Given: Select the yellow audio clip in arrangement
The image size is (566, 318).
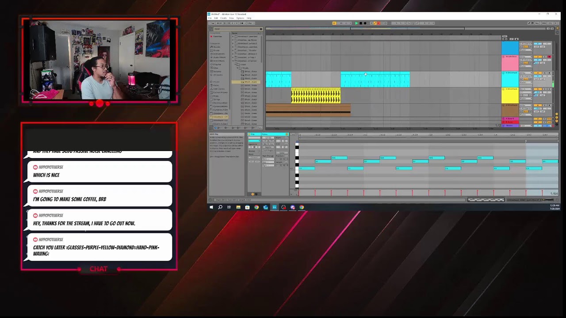Looking at the screenshot, I should 316,95.
